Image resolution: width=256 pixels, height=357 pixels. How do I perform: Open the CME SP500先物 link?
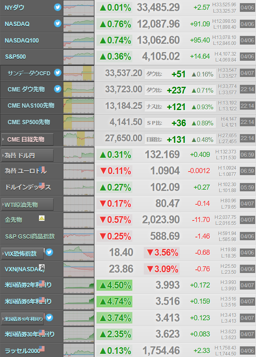[x=29, y=122]
